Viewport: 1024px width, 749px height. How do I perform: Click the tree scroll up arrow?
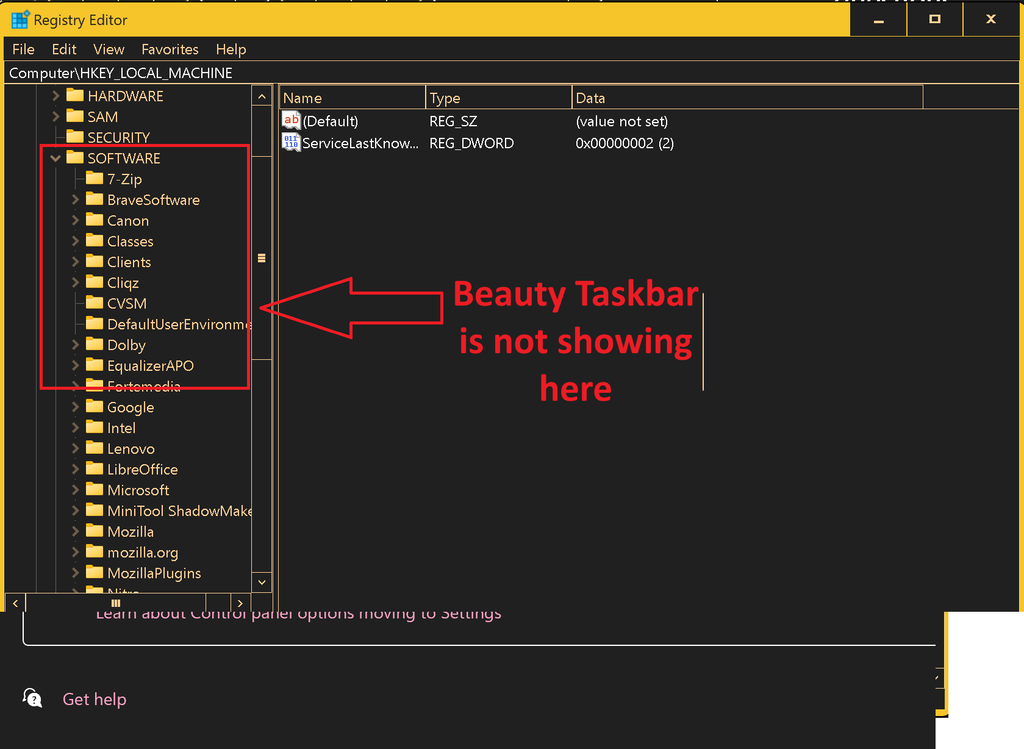(262, 96)
